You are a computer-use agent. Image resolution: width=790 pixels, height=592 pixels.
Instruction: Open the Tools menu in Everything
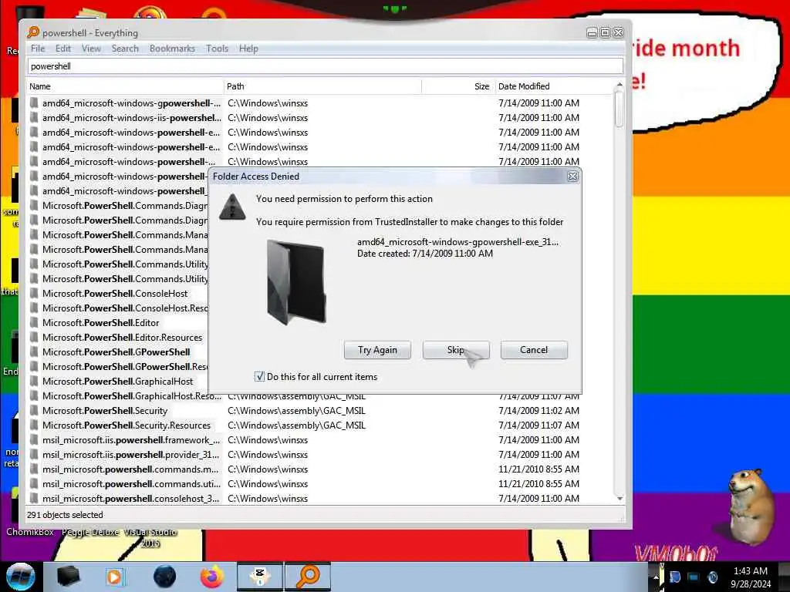(217, 49)
